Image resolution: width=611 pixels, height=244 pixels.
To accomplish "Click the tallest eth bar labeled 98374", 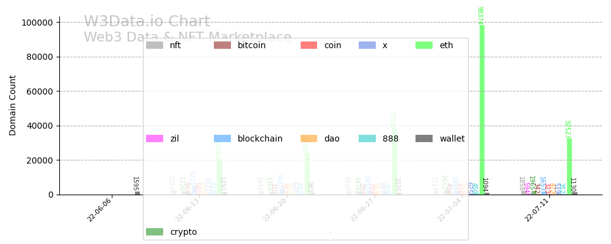I will tap(482, 110).
